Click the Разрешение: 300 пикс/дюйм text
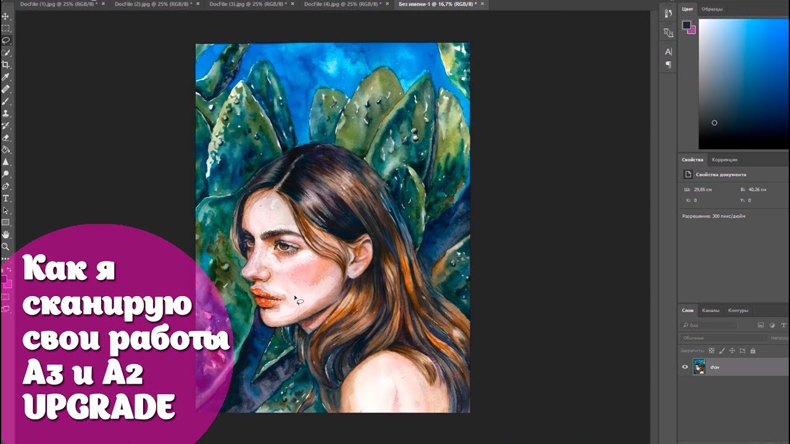This screenshot has height=444, width=790. click(x=713, y=216)
